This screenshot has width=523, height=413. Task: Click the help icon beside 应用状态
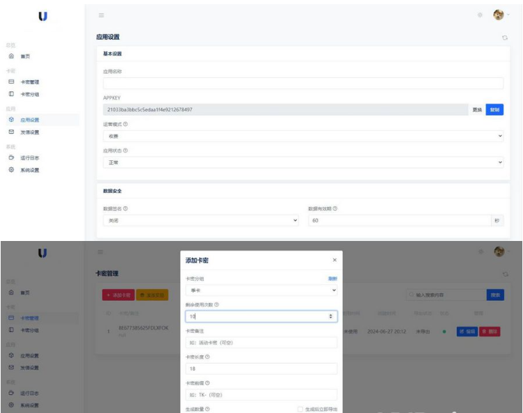126,150
